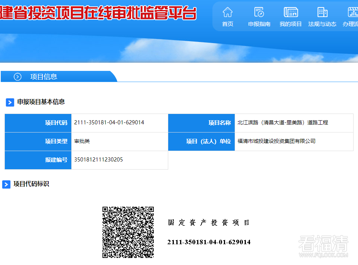This screenshot has height=265, width=358.
Task: Click the project name 北江滨路 道路工程
Action: click(x=283, y=122)
